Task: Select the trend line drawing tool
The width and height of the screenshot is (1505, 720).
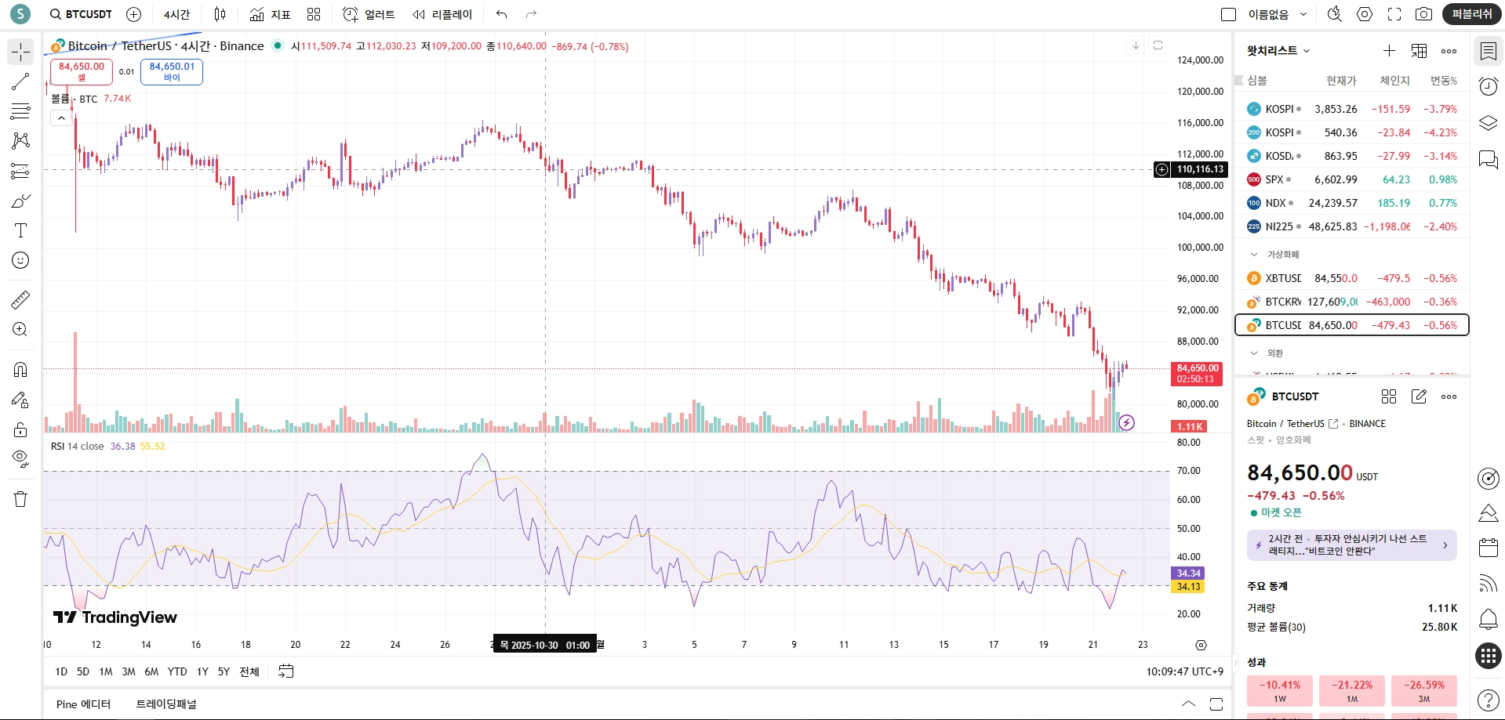Action: [x=20, y=81]
